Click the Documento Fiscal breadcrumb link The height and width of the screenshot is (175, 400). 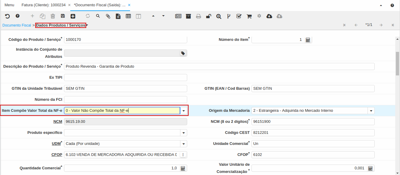[x=17, y=25]
